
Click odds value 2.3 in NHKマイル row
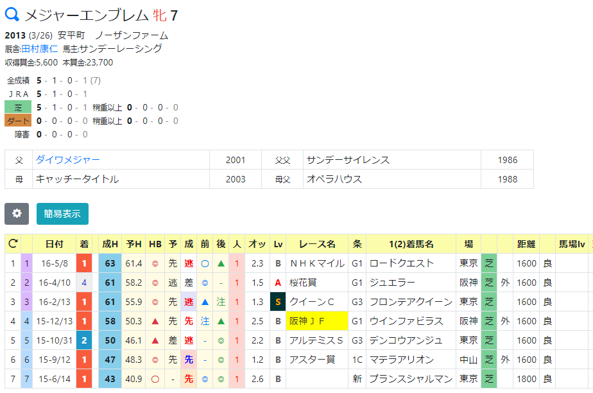pyautogui.click(x=257, y=263)
